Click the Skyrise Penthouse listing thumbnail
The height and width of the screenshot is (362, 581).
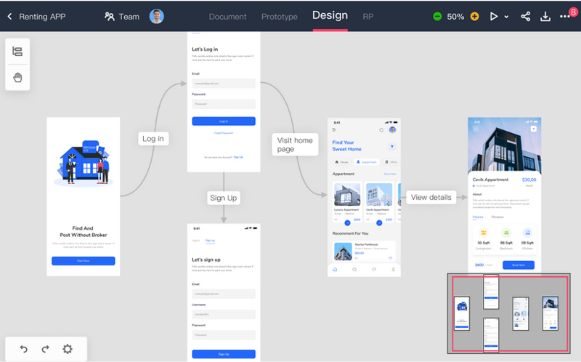pos(343,252)
